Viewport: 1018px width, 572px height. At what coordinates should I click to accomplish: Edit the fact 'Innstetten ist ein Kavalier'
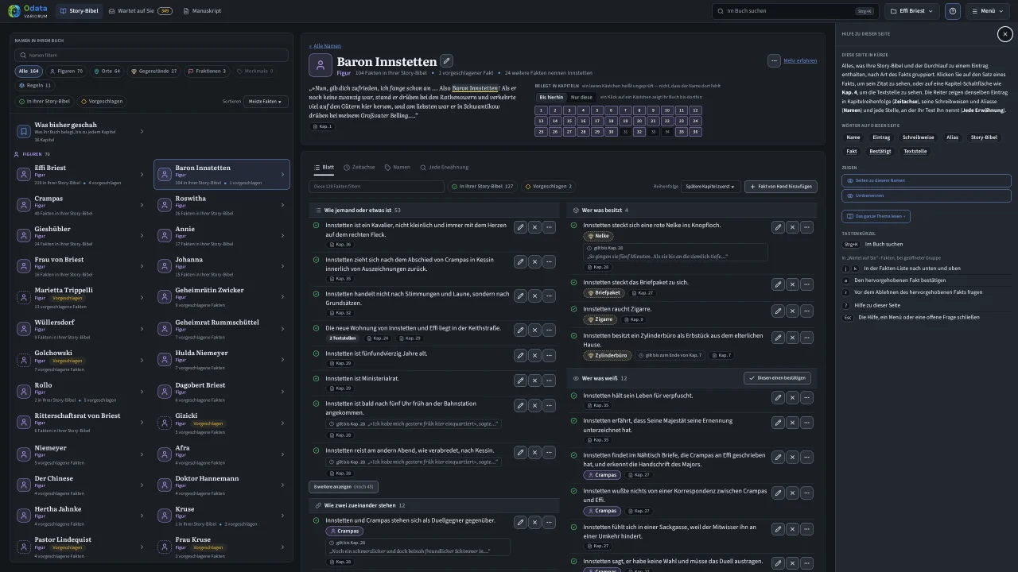[x=520, y=227]
